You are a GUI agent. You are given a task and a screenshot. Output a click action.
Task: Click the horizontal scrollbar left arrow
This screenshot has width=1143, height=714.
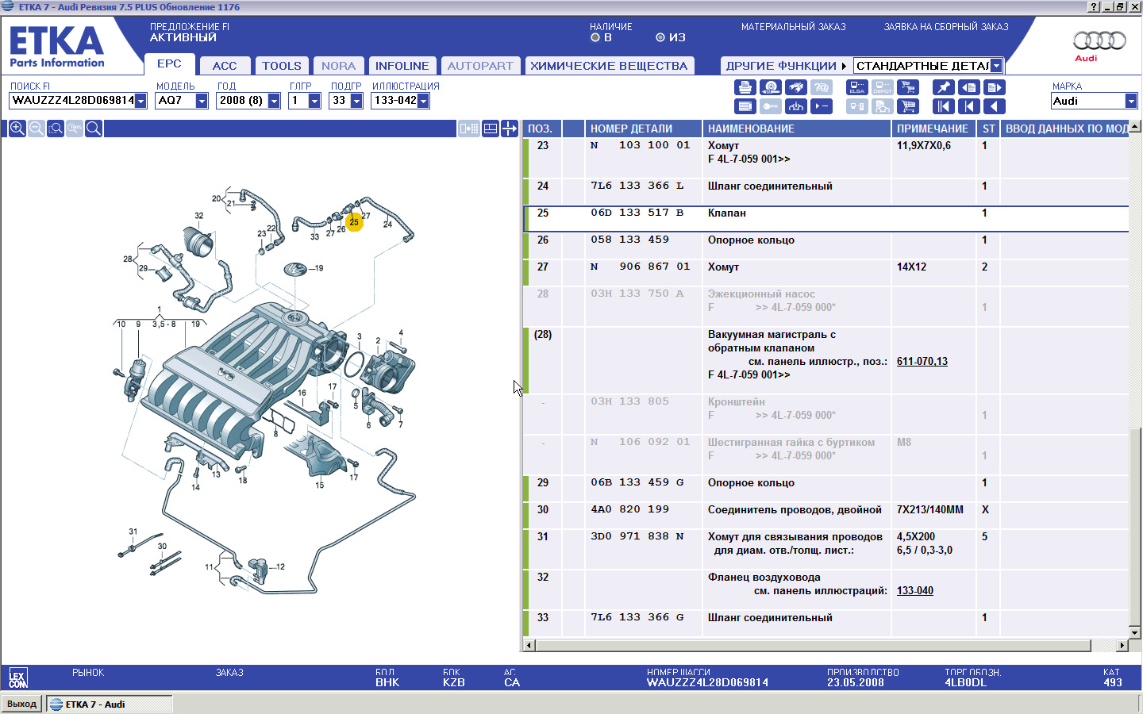coord(530,645)
